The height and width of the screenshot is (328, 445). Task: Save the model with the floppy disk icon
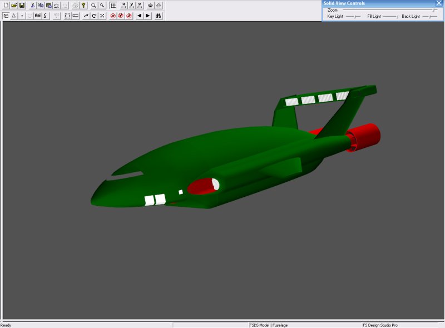[22, 5]
